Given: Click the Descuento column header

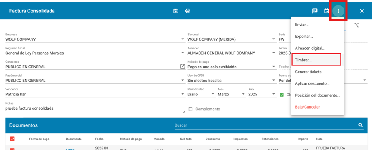Looking at the screenshot, I should tap(213, 139).
